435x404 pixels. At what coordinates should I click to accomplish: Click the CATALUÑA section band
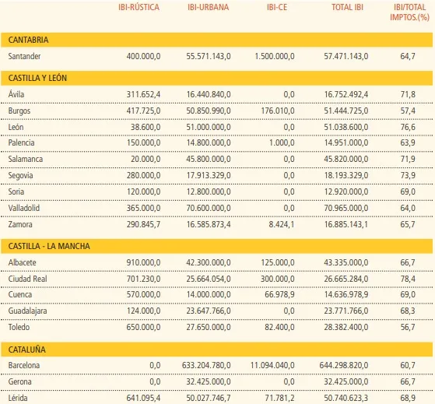pyautogui.click(x=216, y=350)
